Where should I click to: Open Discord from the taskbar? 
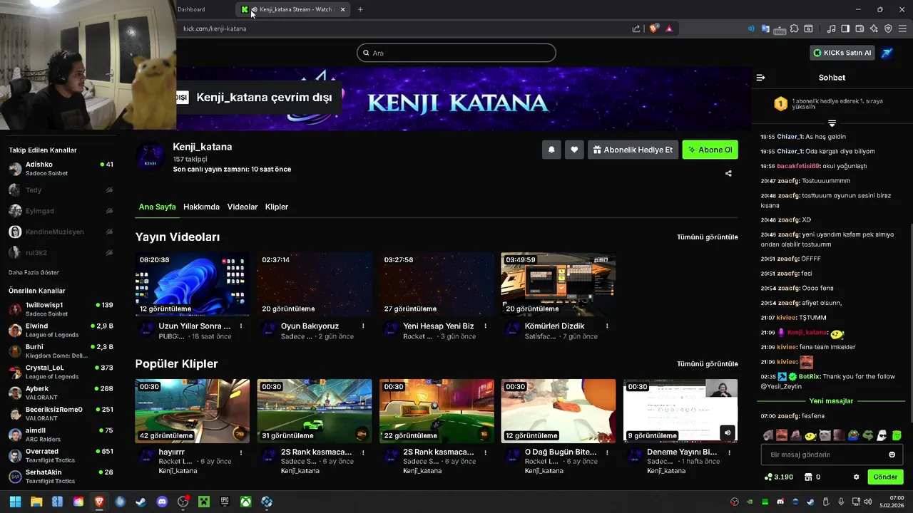(x=162, y=502)
